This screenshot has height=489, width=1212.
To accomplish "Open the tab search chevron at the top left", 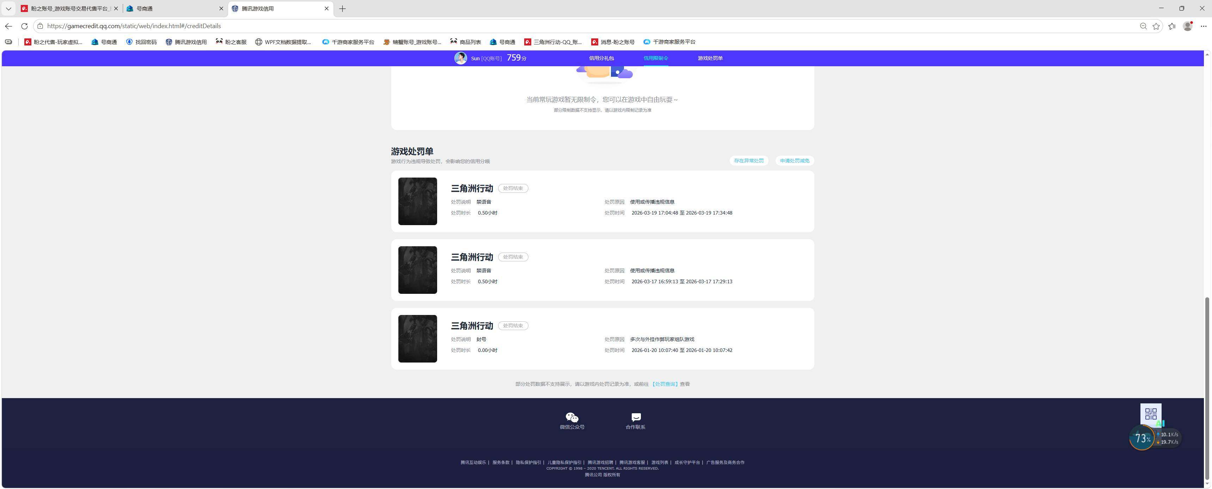I will 8,8.
